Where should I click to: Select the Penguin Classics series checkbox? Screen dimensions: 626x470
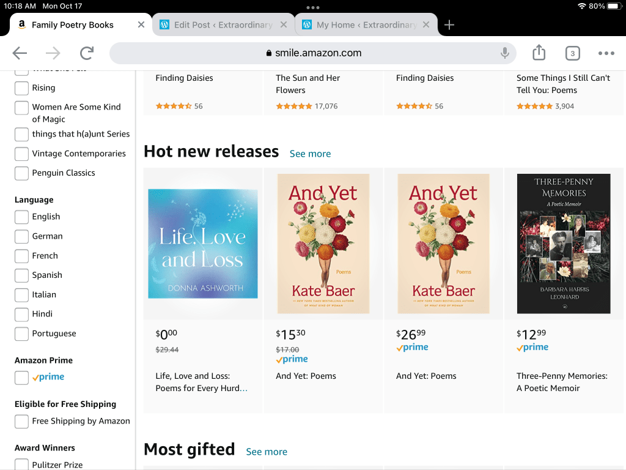point(21,173)
